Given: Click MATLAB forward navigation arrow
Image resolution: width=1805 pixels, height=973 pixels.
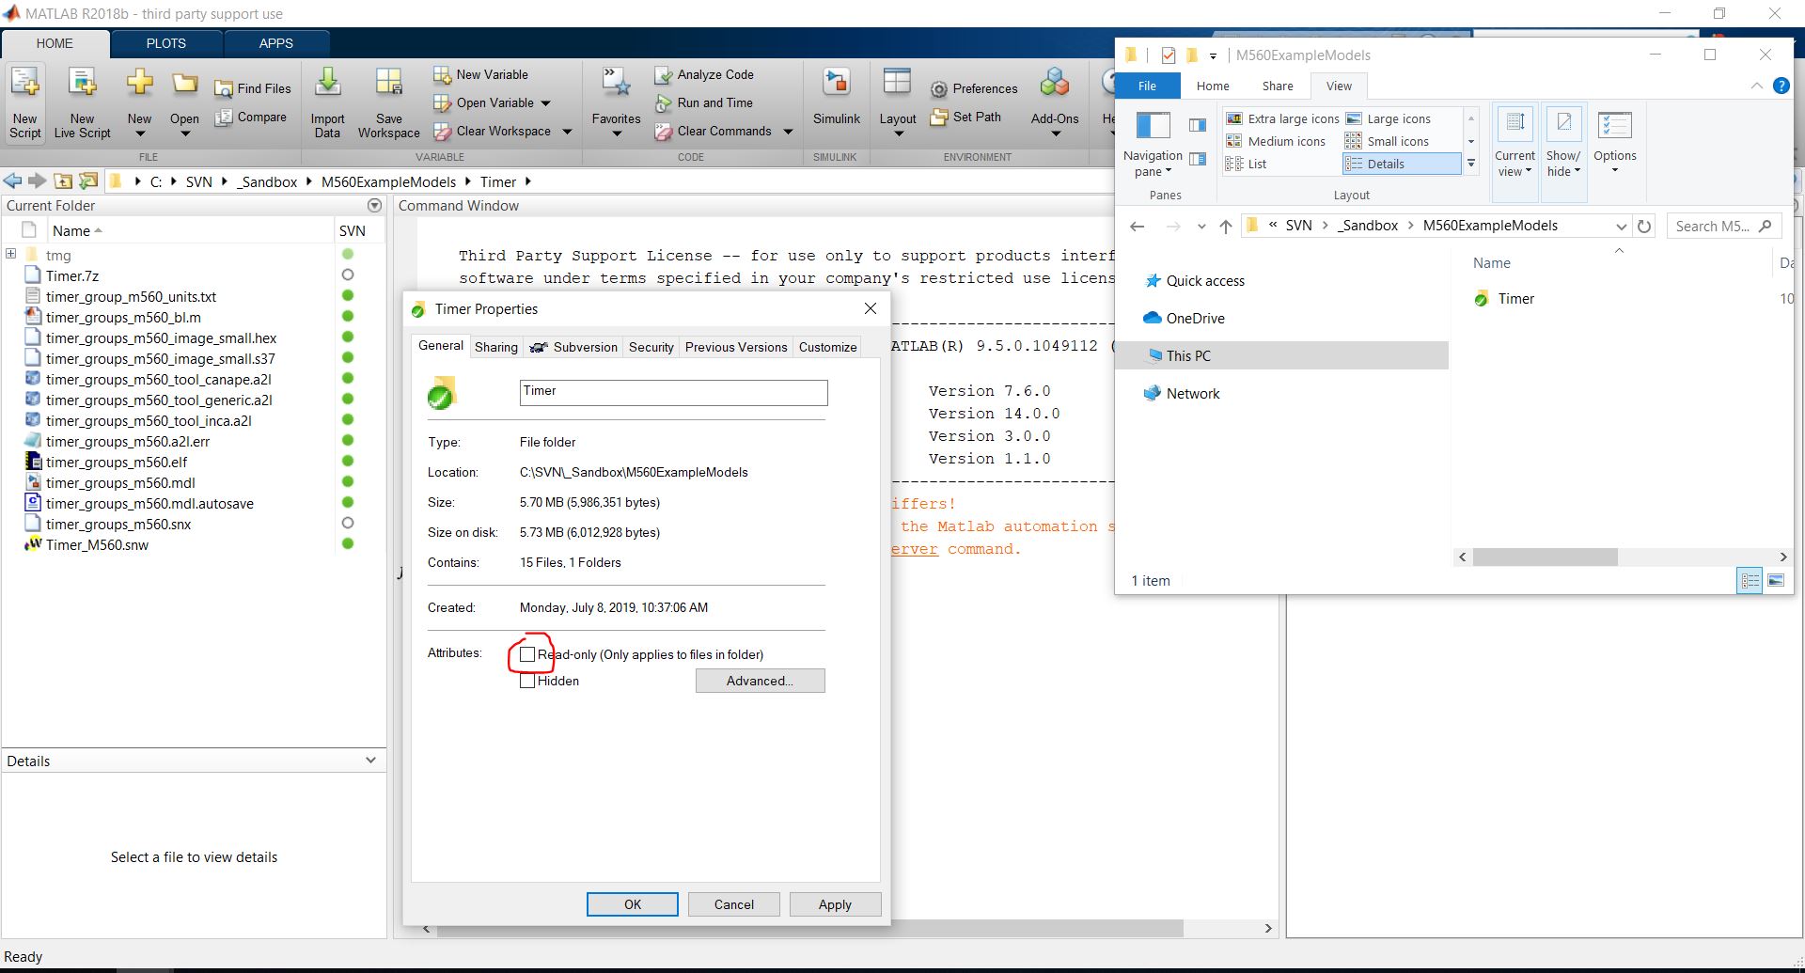Looking at the screenshot, I should [x=37, y=181].
